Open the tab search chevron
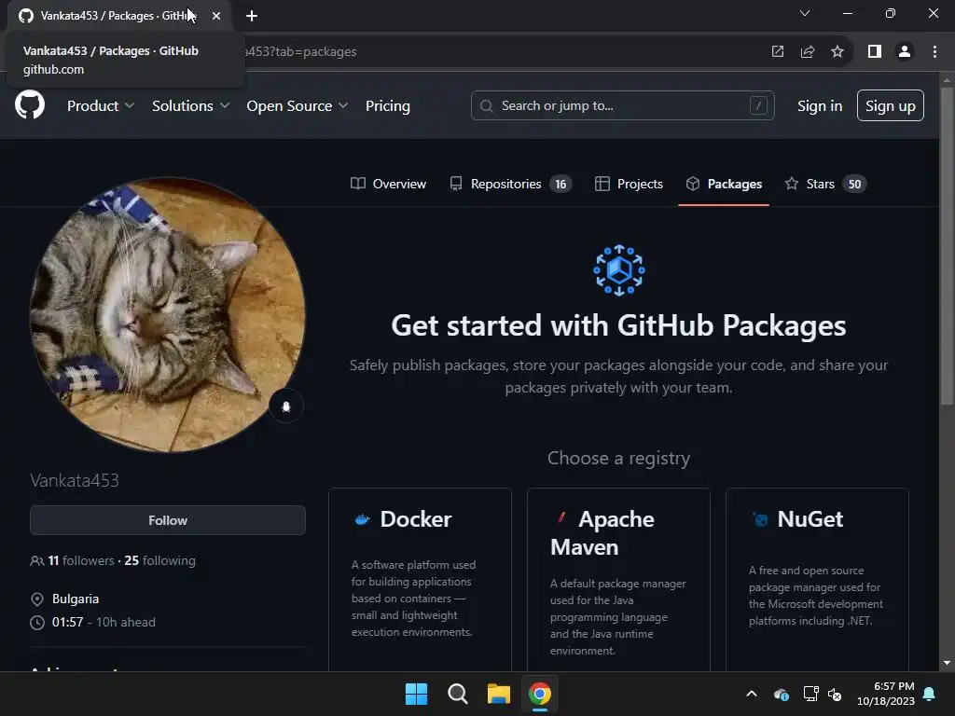This screenshot has width=955, height=716. point(805,13)
